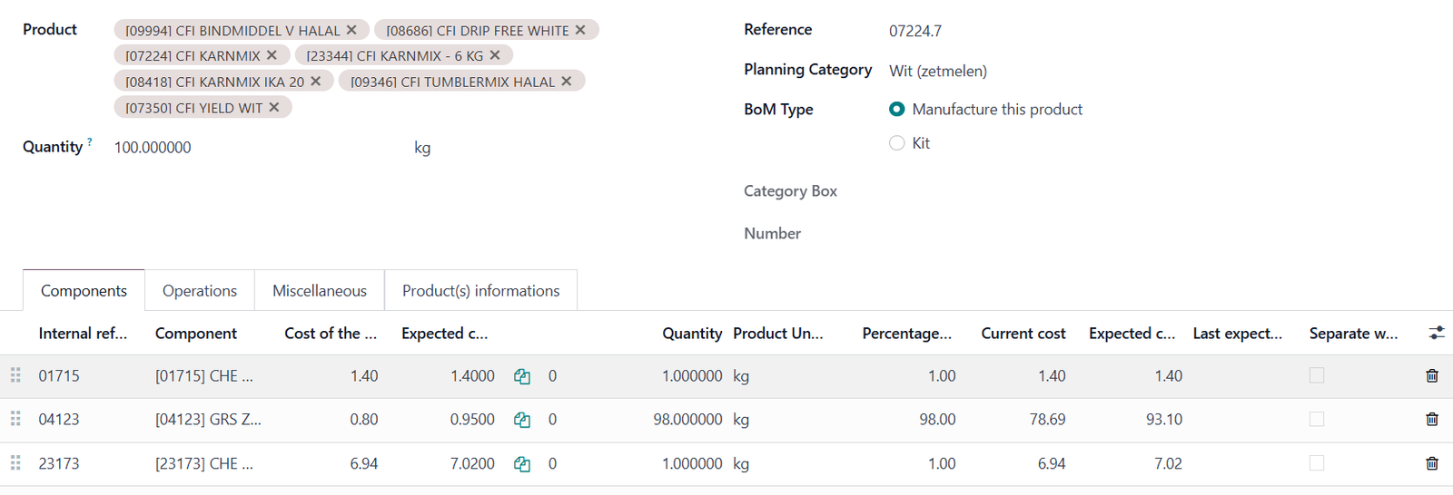Check Separate checkbox for component 01715
Viewport: 1453px width, 495px height.
click(1316, 375)
